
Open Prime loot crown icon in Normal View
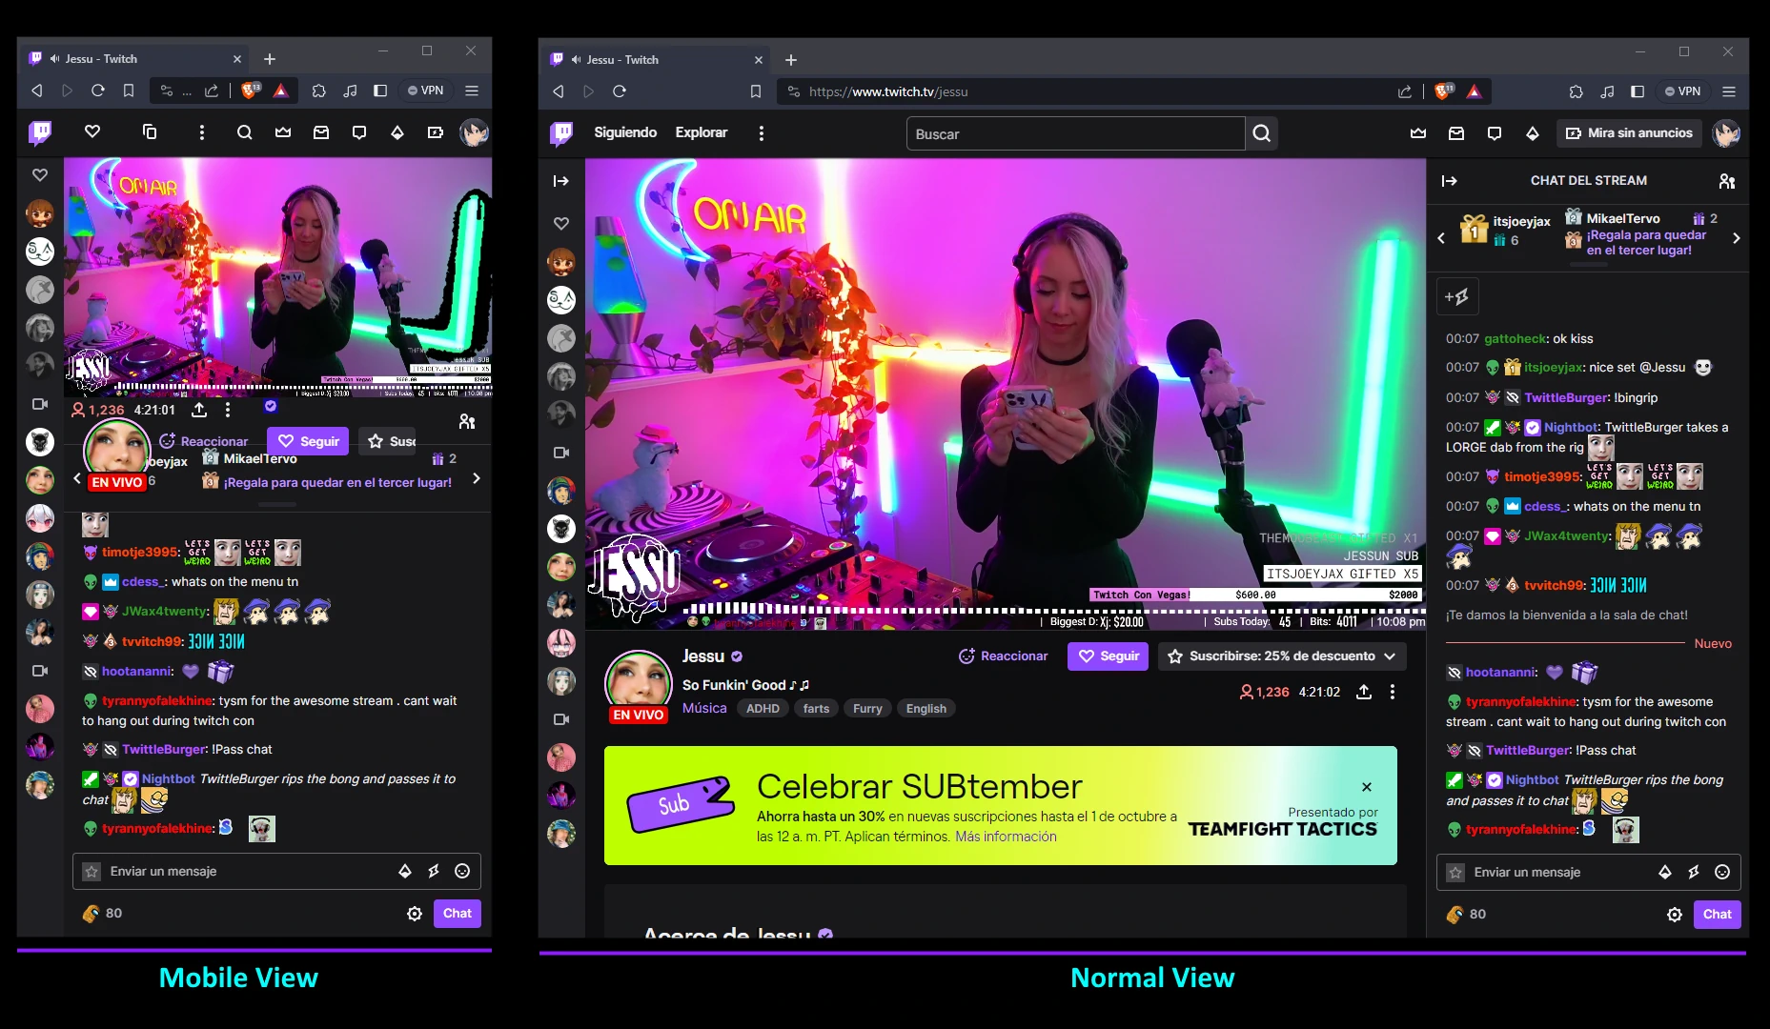pyautogui.click(x=1418, y=133)
